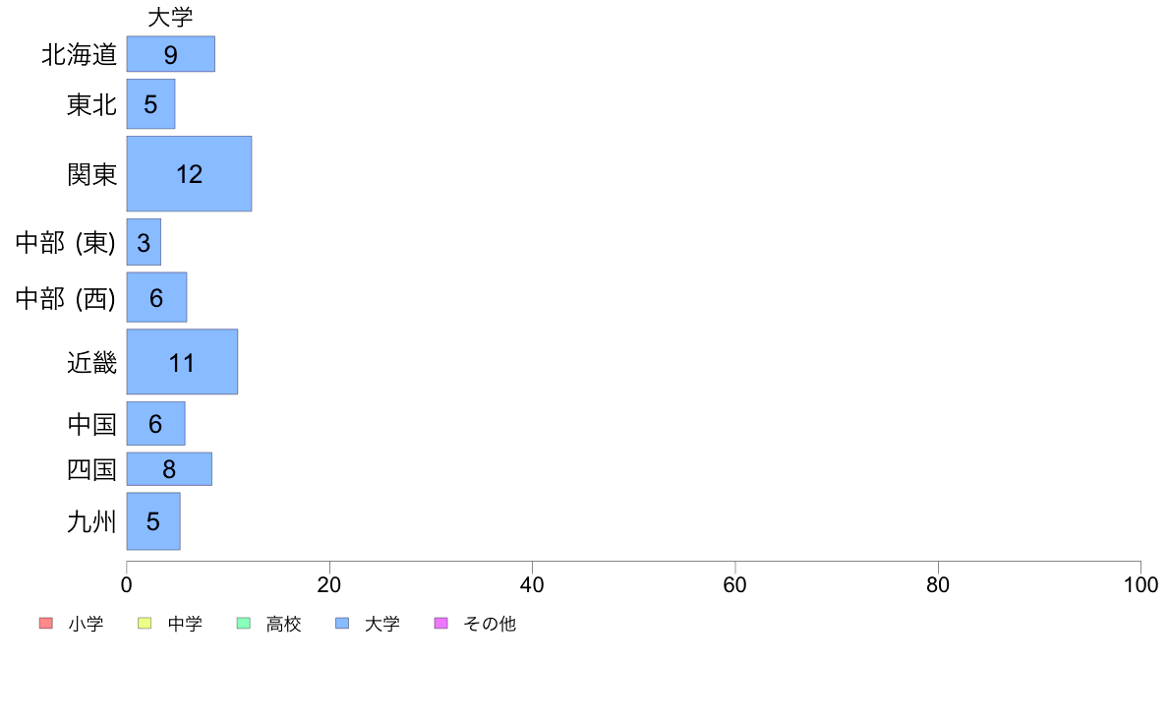
Task: Select the 中部 (東) bar showing 3
Action: click(144, 243)
